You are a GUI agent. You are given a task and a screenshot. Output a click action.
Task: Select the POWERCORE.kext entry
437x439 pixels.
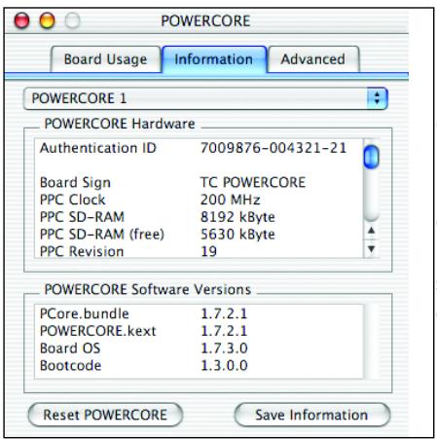[x=98, y=331]
